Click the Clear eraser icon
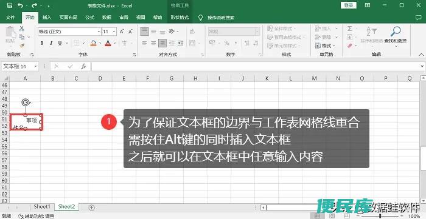Image resolution: width=426 pixels, height=219 pixels. point(350,45)
